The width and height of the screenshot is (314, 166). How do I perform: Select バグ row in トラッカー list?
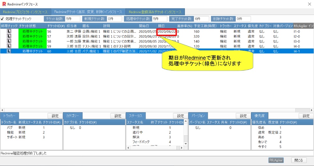tap(32, 128)
